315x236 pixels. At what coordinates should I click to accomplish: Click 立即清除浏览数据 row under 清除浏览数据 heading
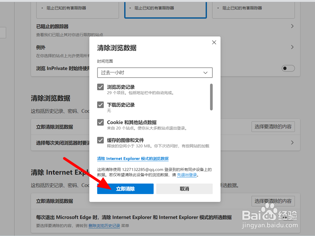pyautogui.click(x=165, y=127)
